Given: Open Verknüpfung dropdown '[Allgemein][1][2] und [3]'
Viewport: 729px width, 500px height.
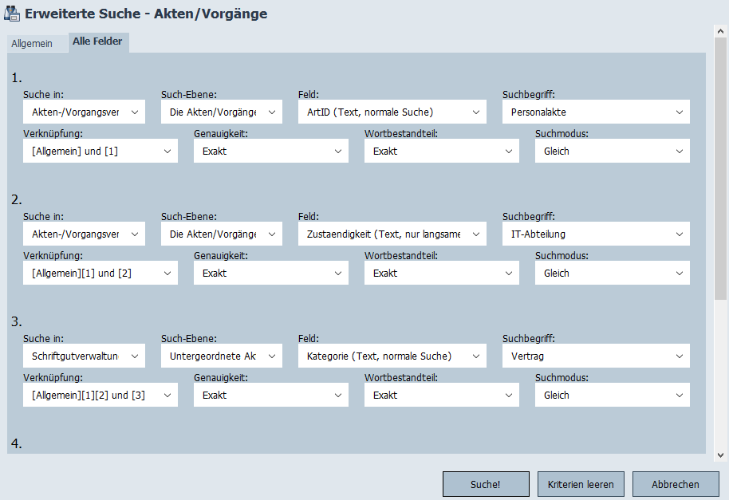Looking at the screenshot, I should [x=100, y=395].
